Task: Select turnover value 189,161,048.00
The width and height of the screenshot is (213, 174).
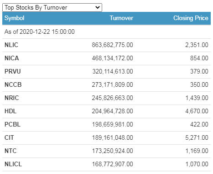Action: coord(113,137)
